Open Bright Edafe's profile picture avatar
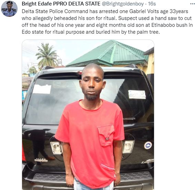Viewport: 195px width, 190px height. pyautogui.click(x=9, y=9)
